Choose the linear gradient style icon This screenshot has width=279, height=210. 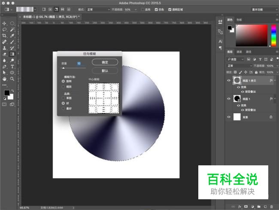click(x=44, y=9)
